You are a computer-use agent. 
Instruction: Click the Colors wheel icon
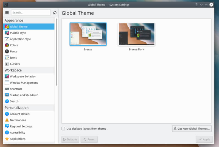[x=7, y=45]
